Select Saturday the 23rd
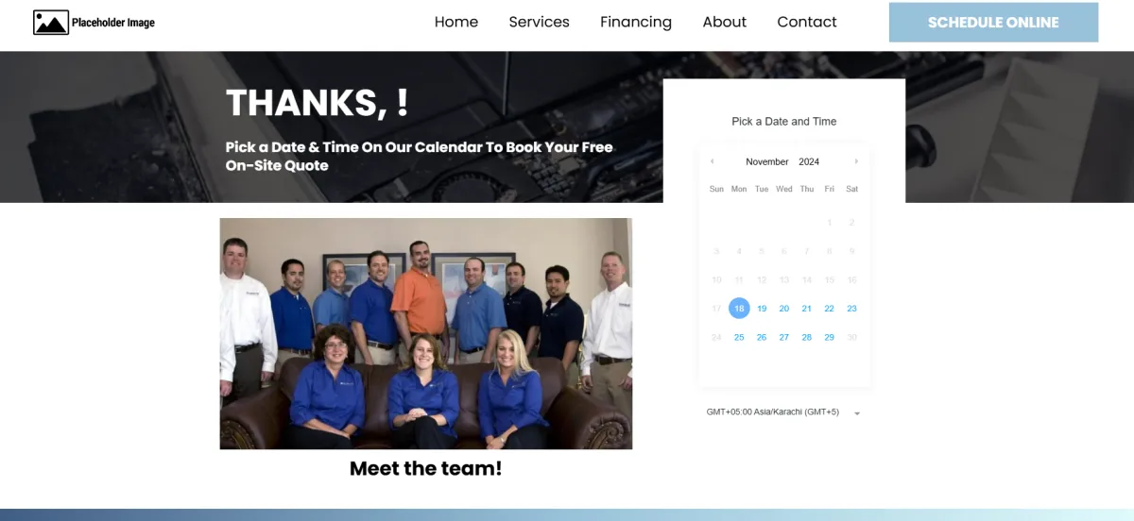This screenshot has height=521, width=1134. point(851,309)
